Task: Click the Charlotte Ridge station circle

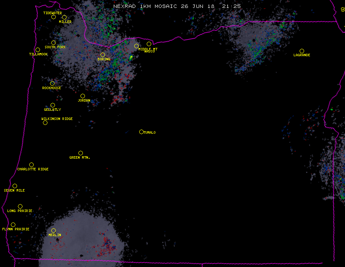Action: coord(31,165)
